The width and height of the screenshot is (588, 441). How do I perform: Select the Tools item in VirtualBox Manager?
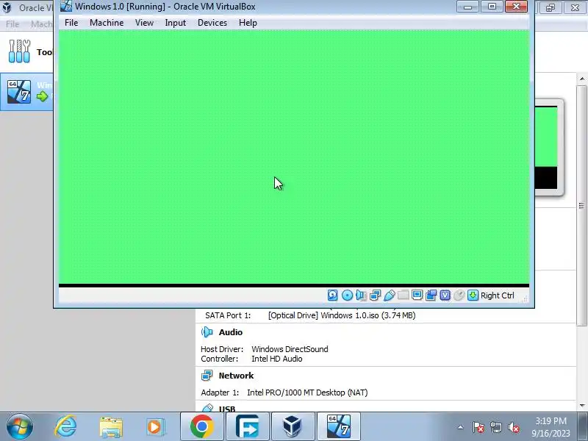27,51
